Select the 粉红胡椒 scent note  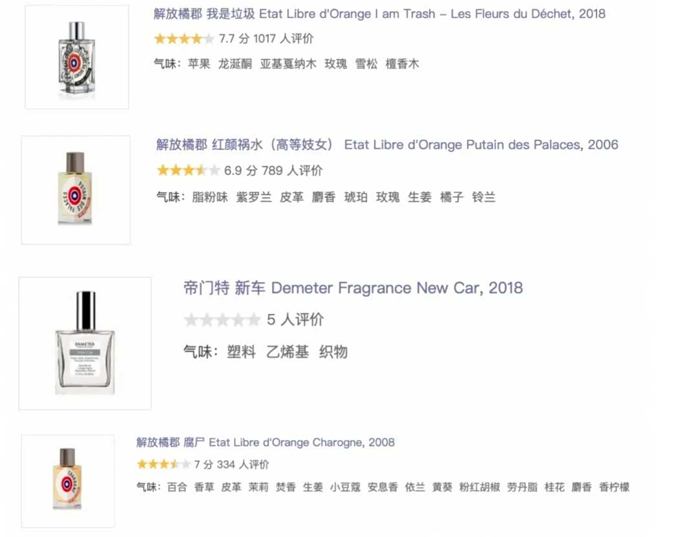[x=480, y=487]
